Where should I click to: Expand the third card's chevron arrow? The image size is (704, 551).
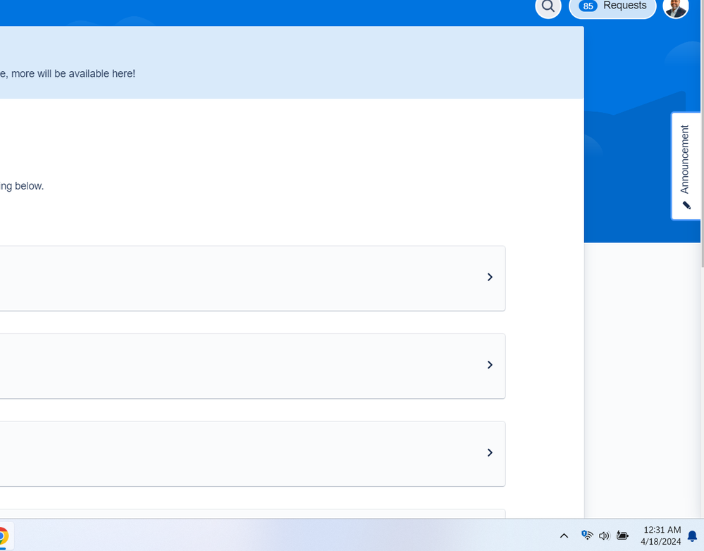[490, 452]
